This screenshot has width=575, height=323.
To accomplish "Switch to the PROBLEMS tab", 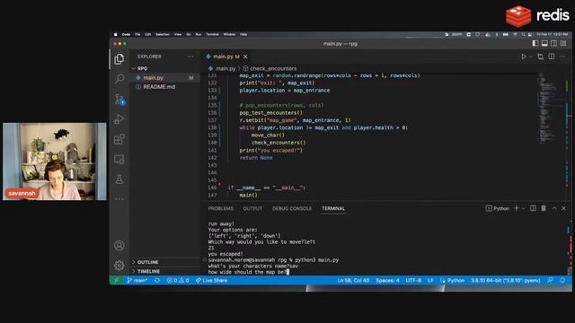I will [x=220, y=208].
